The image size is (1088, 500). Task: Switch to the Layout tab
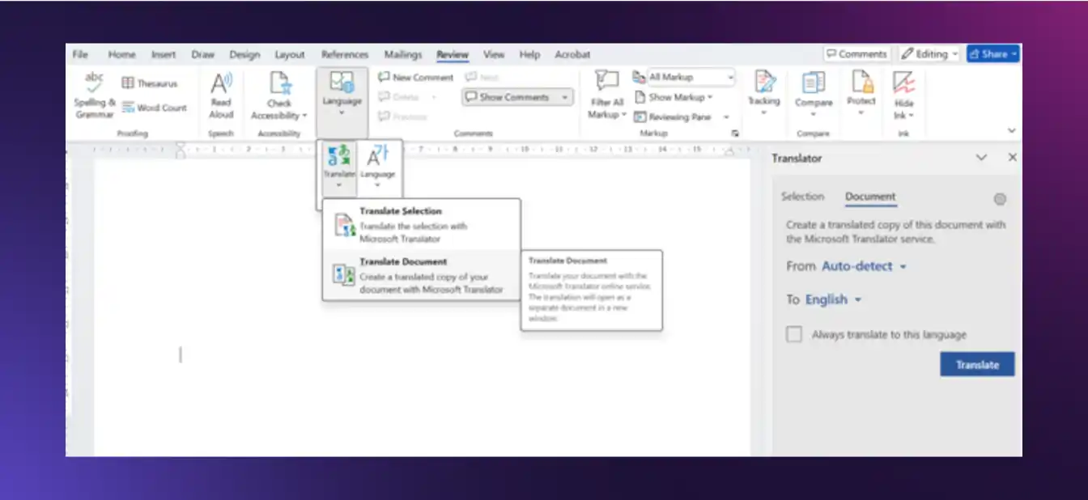click(290, 54)
